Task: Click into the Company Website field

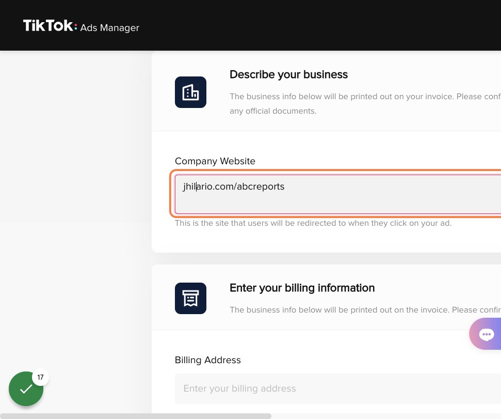Action: [x=338, y=194]
